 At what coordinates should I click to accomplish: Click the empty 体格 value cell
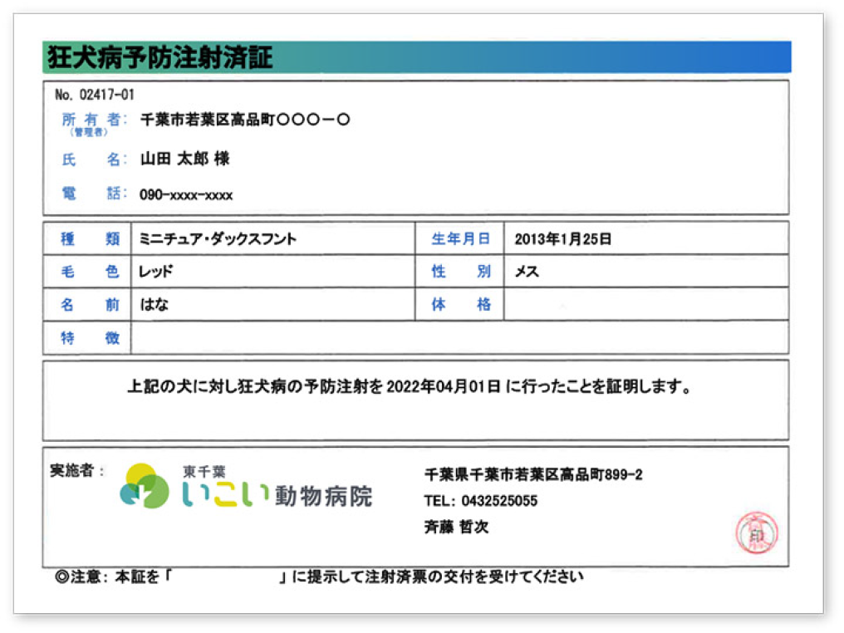(646, 305)
